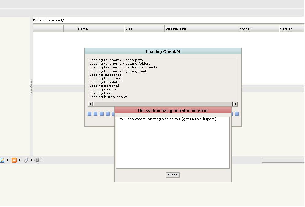Sort file list by Author column
The height and width of the screenshot is (207, 305).
tap(259, 29)
